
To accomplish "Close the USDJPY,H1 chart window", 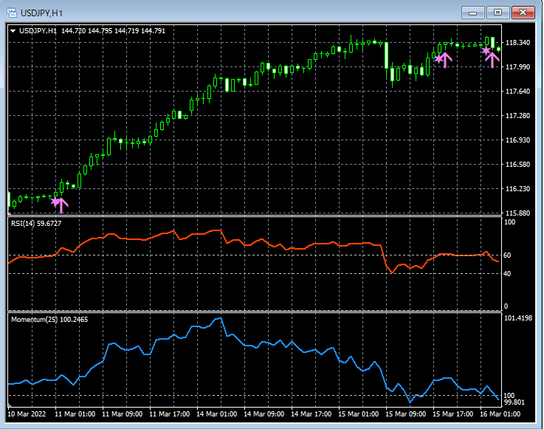I will [x=523, y=12].
